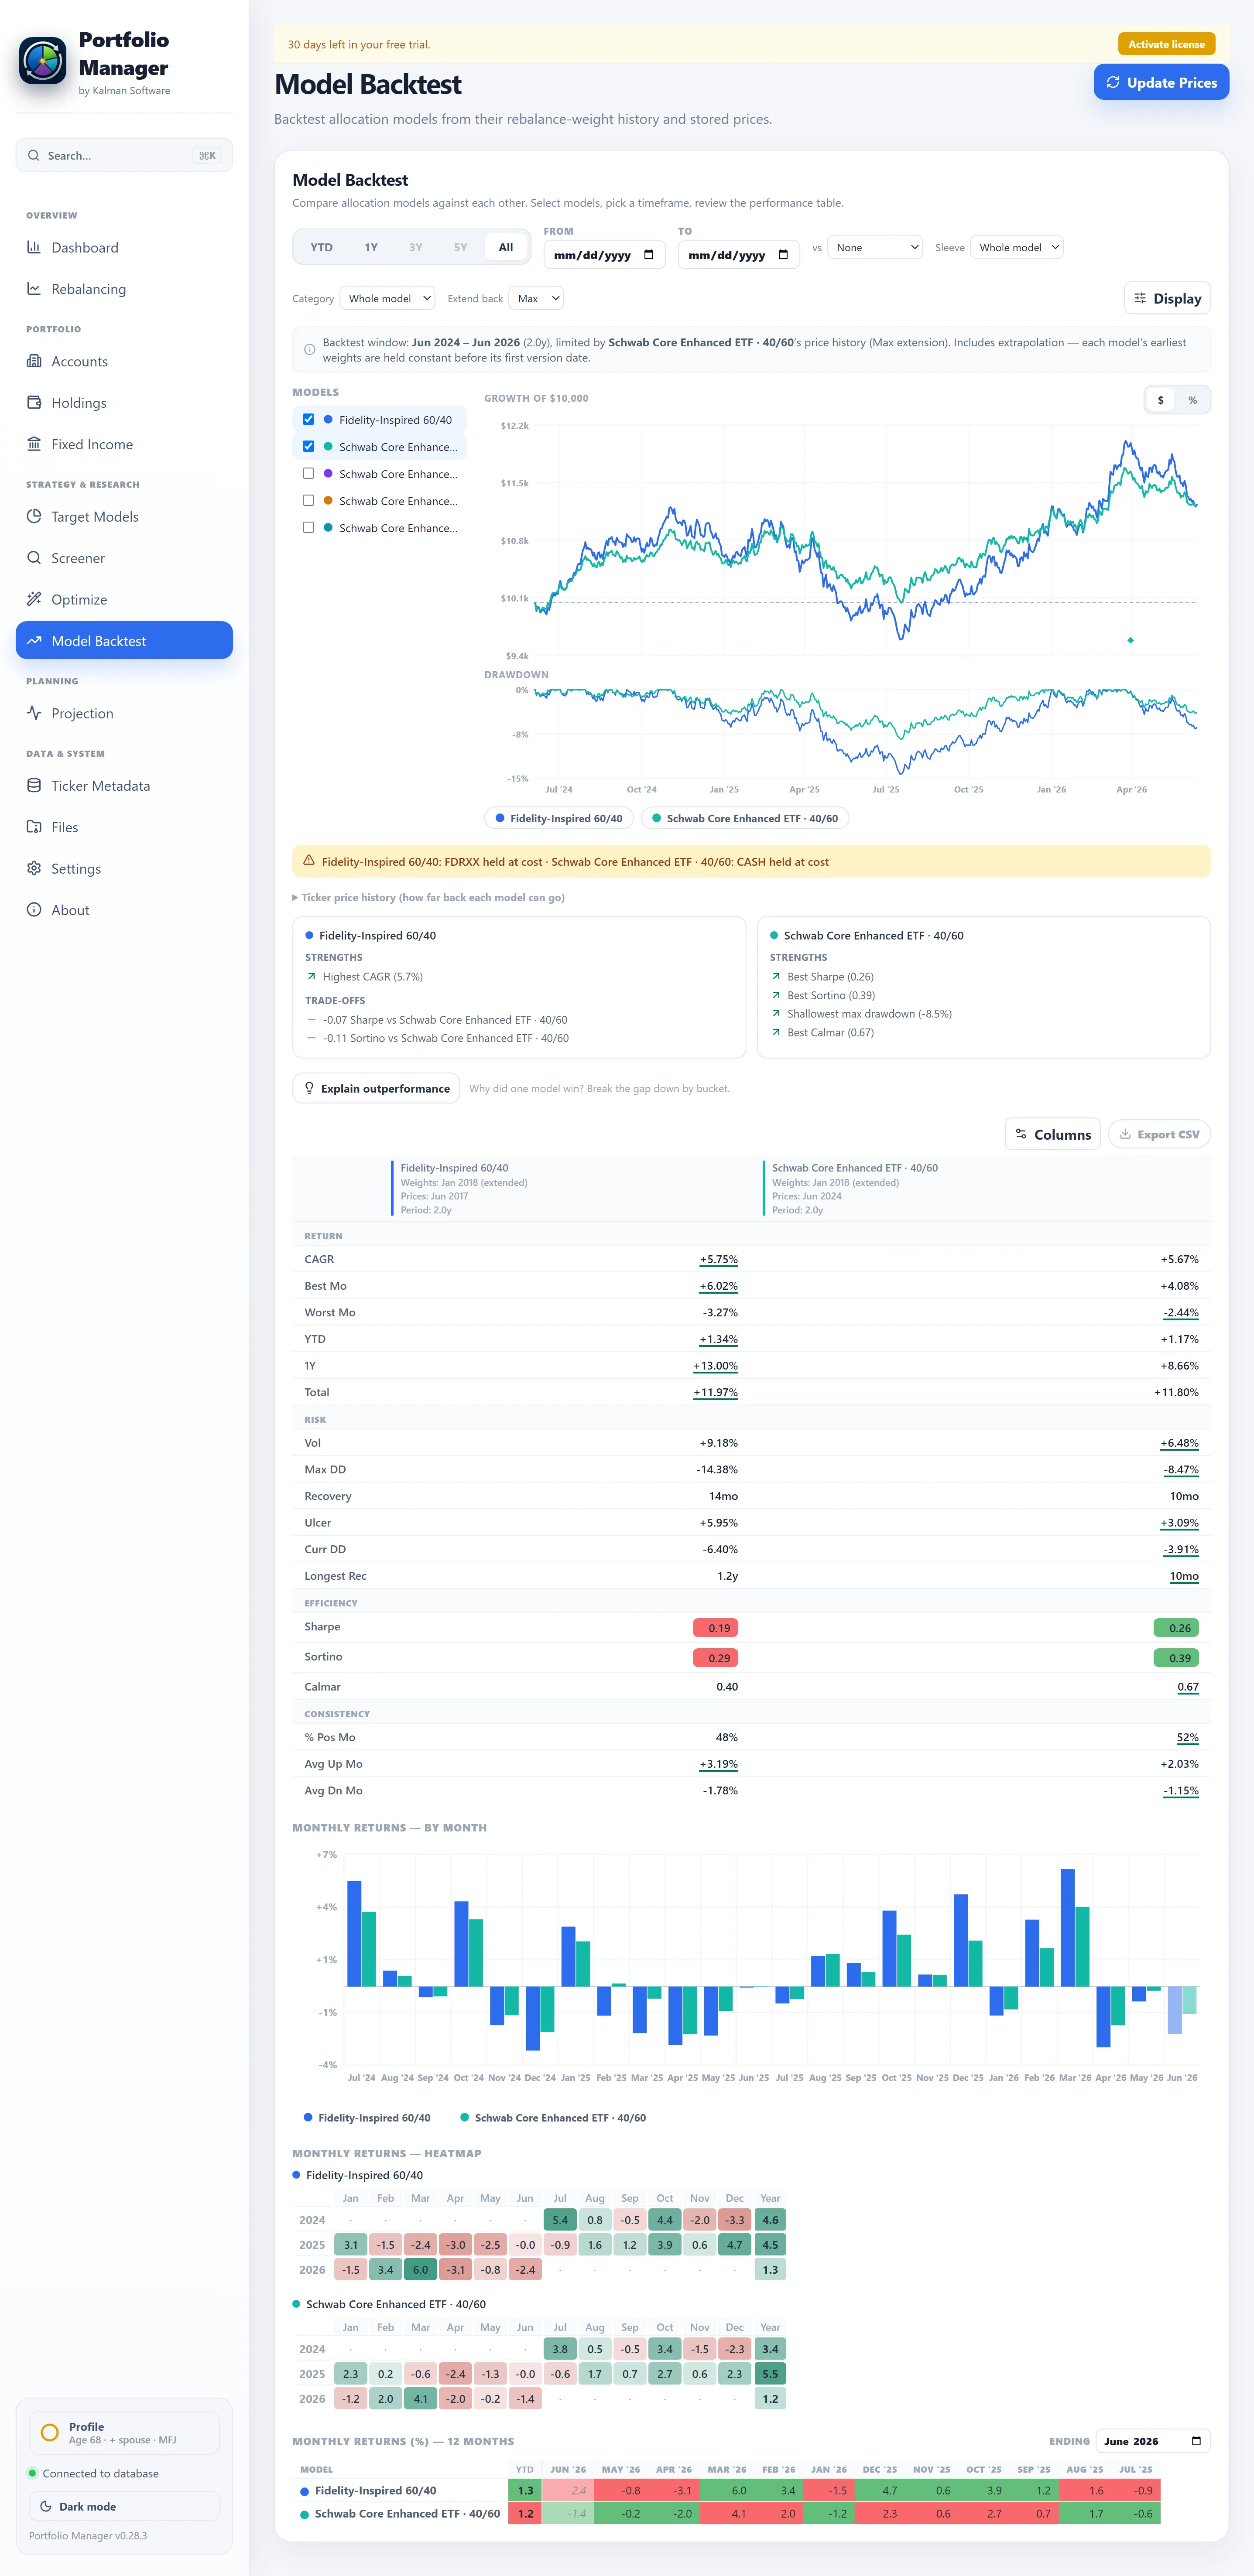Viewport: 1254px width, 2576px height.
Task: Open the ENDING June 2026 month picker
Action: (x=1153, y=2441)
